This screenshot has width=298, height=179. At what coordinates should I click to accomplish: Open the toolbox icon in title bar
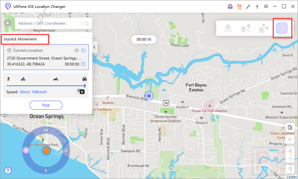[230, 6]
